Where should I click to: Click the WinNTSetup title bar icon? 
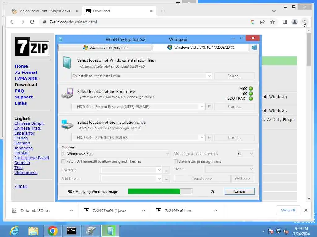tap(61, 39)
